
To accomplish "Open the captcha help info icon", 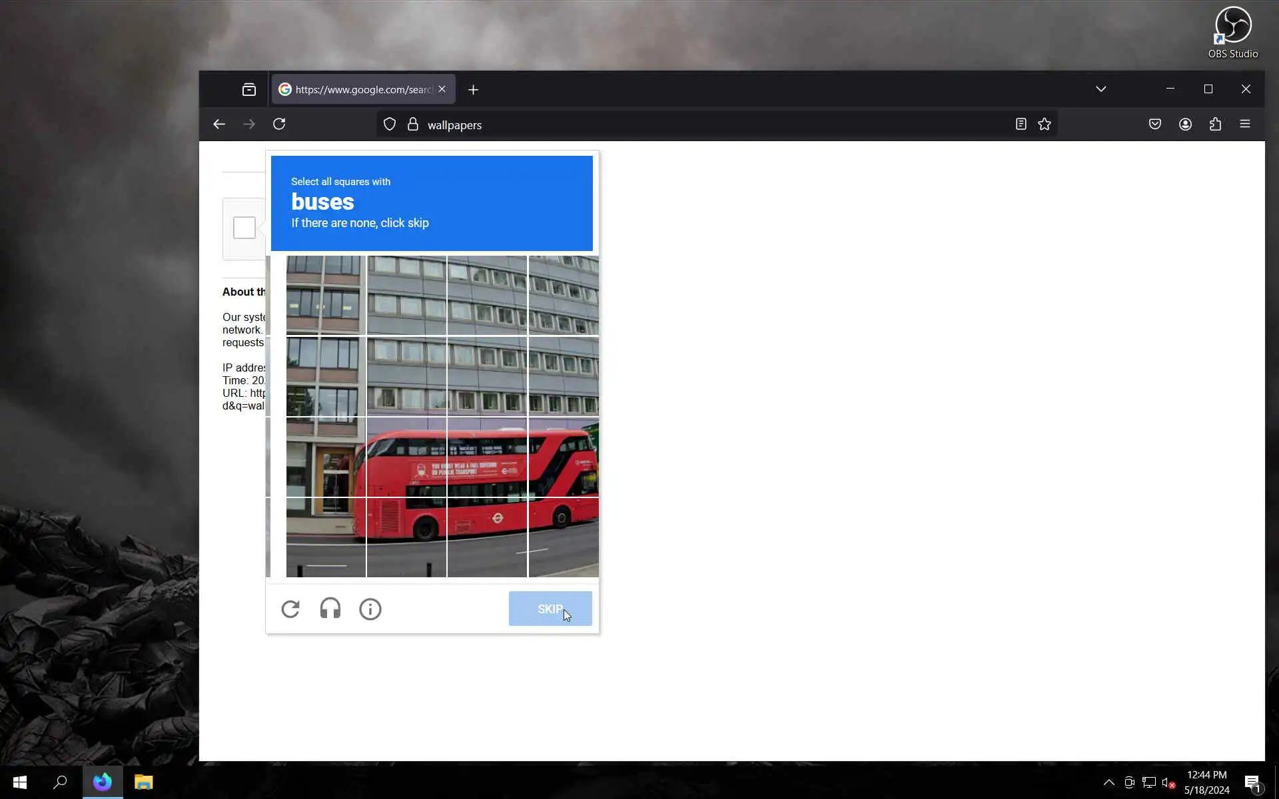I will (370, 609).
